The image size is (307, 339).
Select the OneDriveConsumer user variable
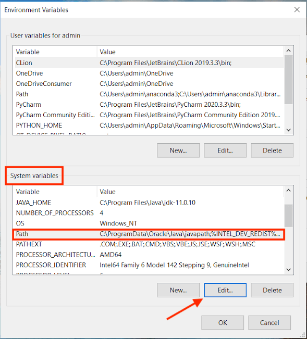click(149, 84)
